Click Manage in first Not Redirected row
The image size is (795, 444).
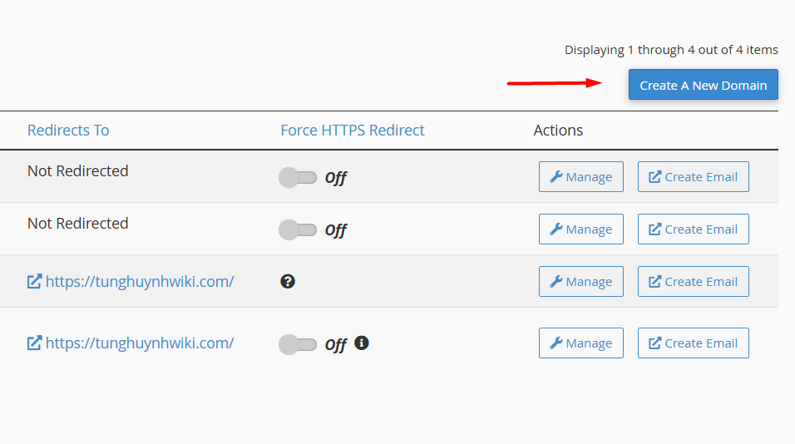pos(581,177)
